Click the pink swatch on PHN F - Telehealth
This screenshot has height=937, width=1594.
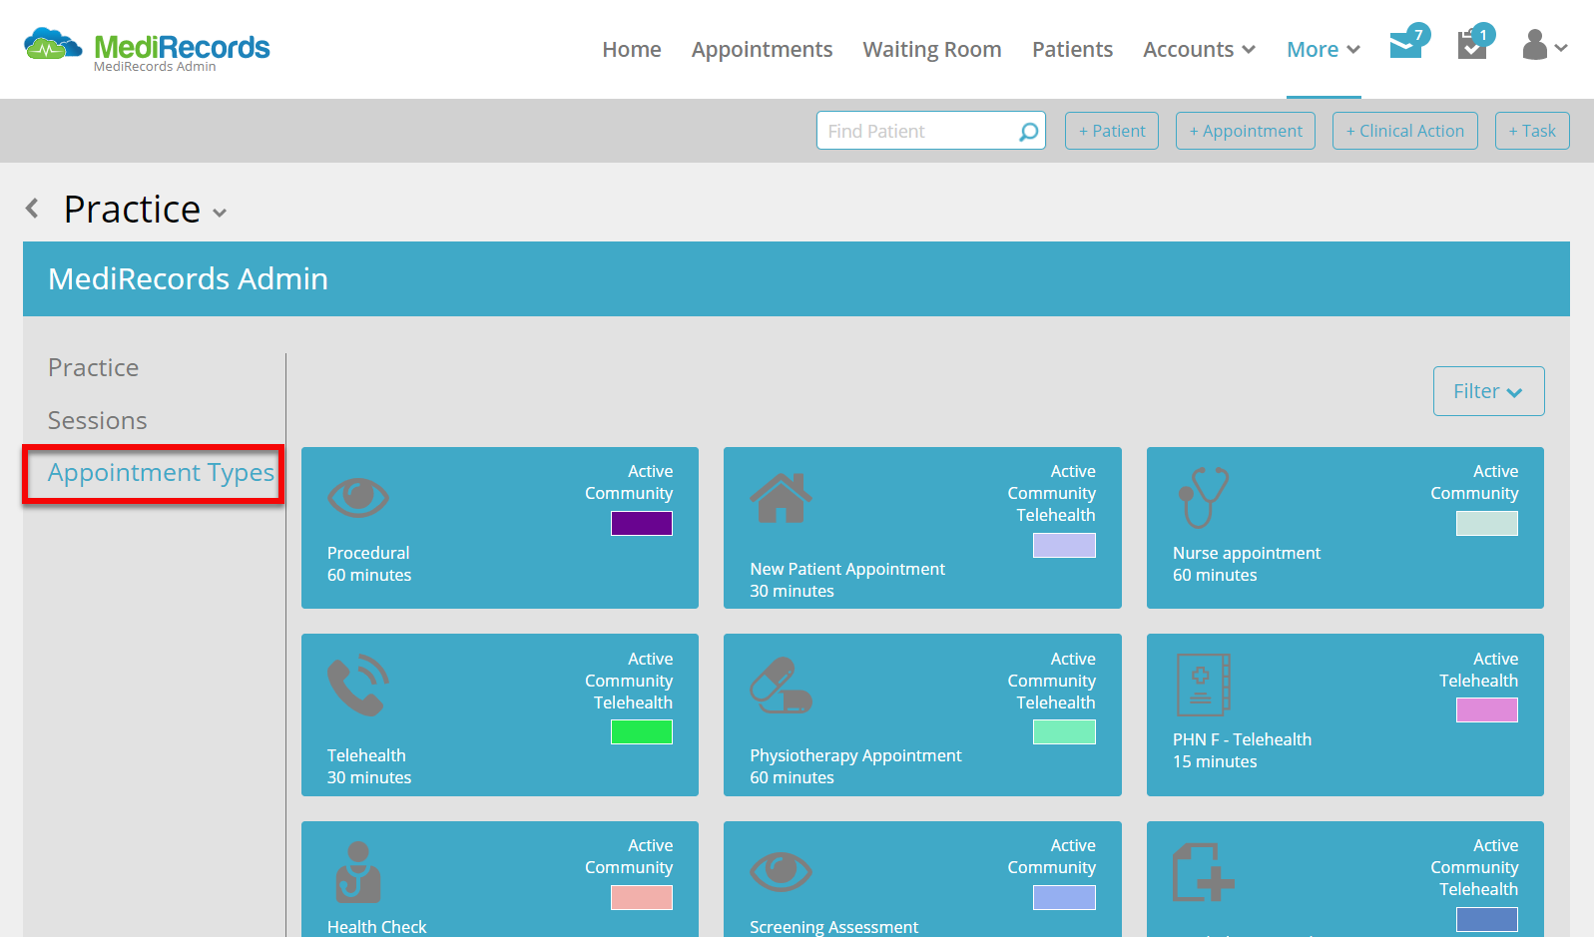point(1487,709)
